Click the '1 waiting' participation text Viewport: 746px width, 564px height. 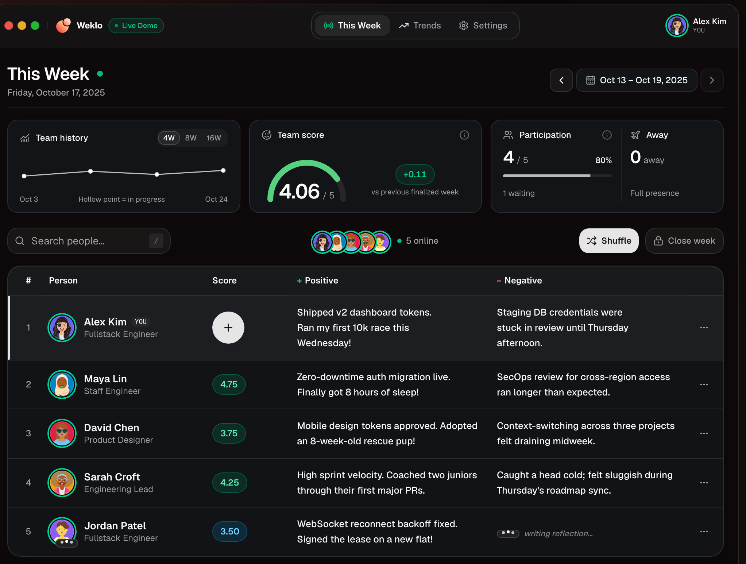coord(519,193)
